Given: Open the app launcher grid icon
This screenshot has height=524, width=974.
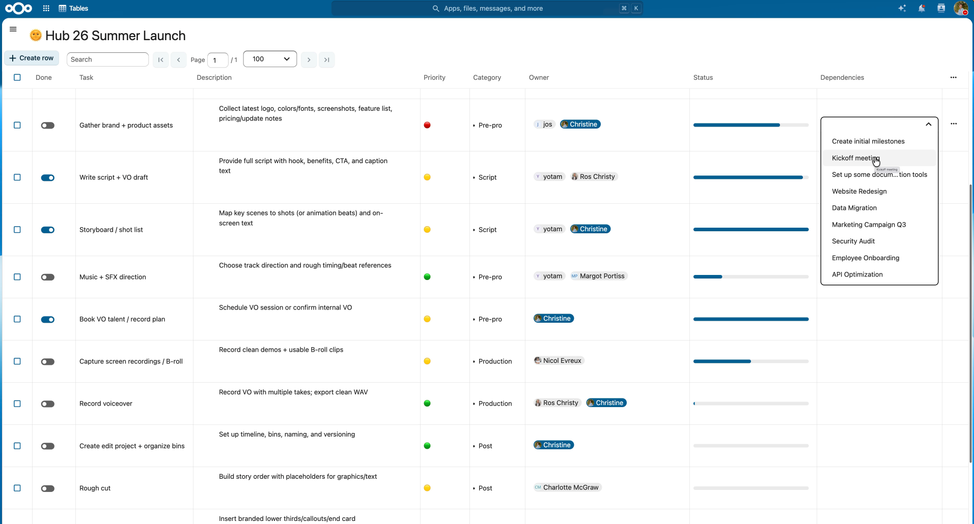Looking at the screenshot, I should (46, 8).
